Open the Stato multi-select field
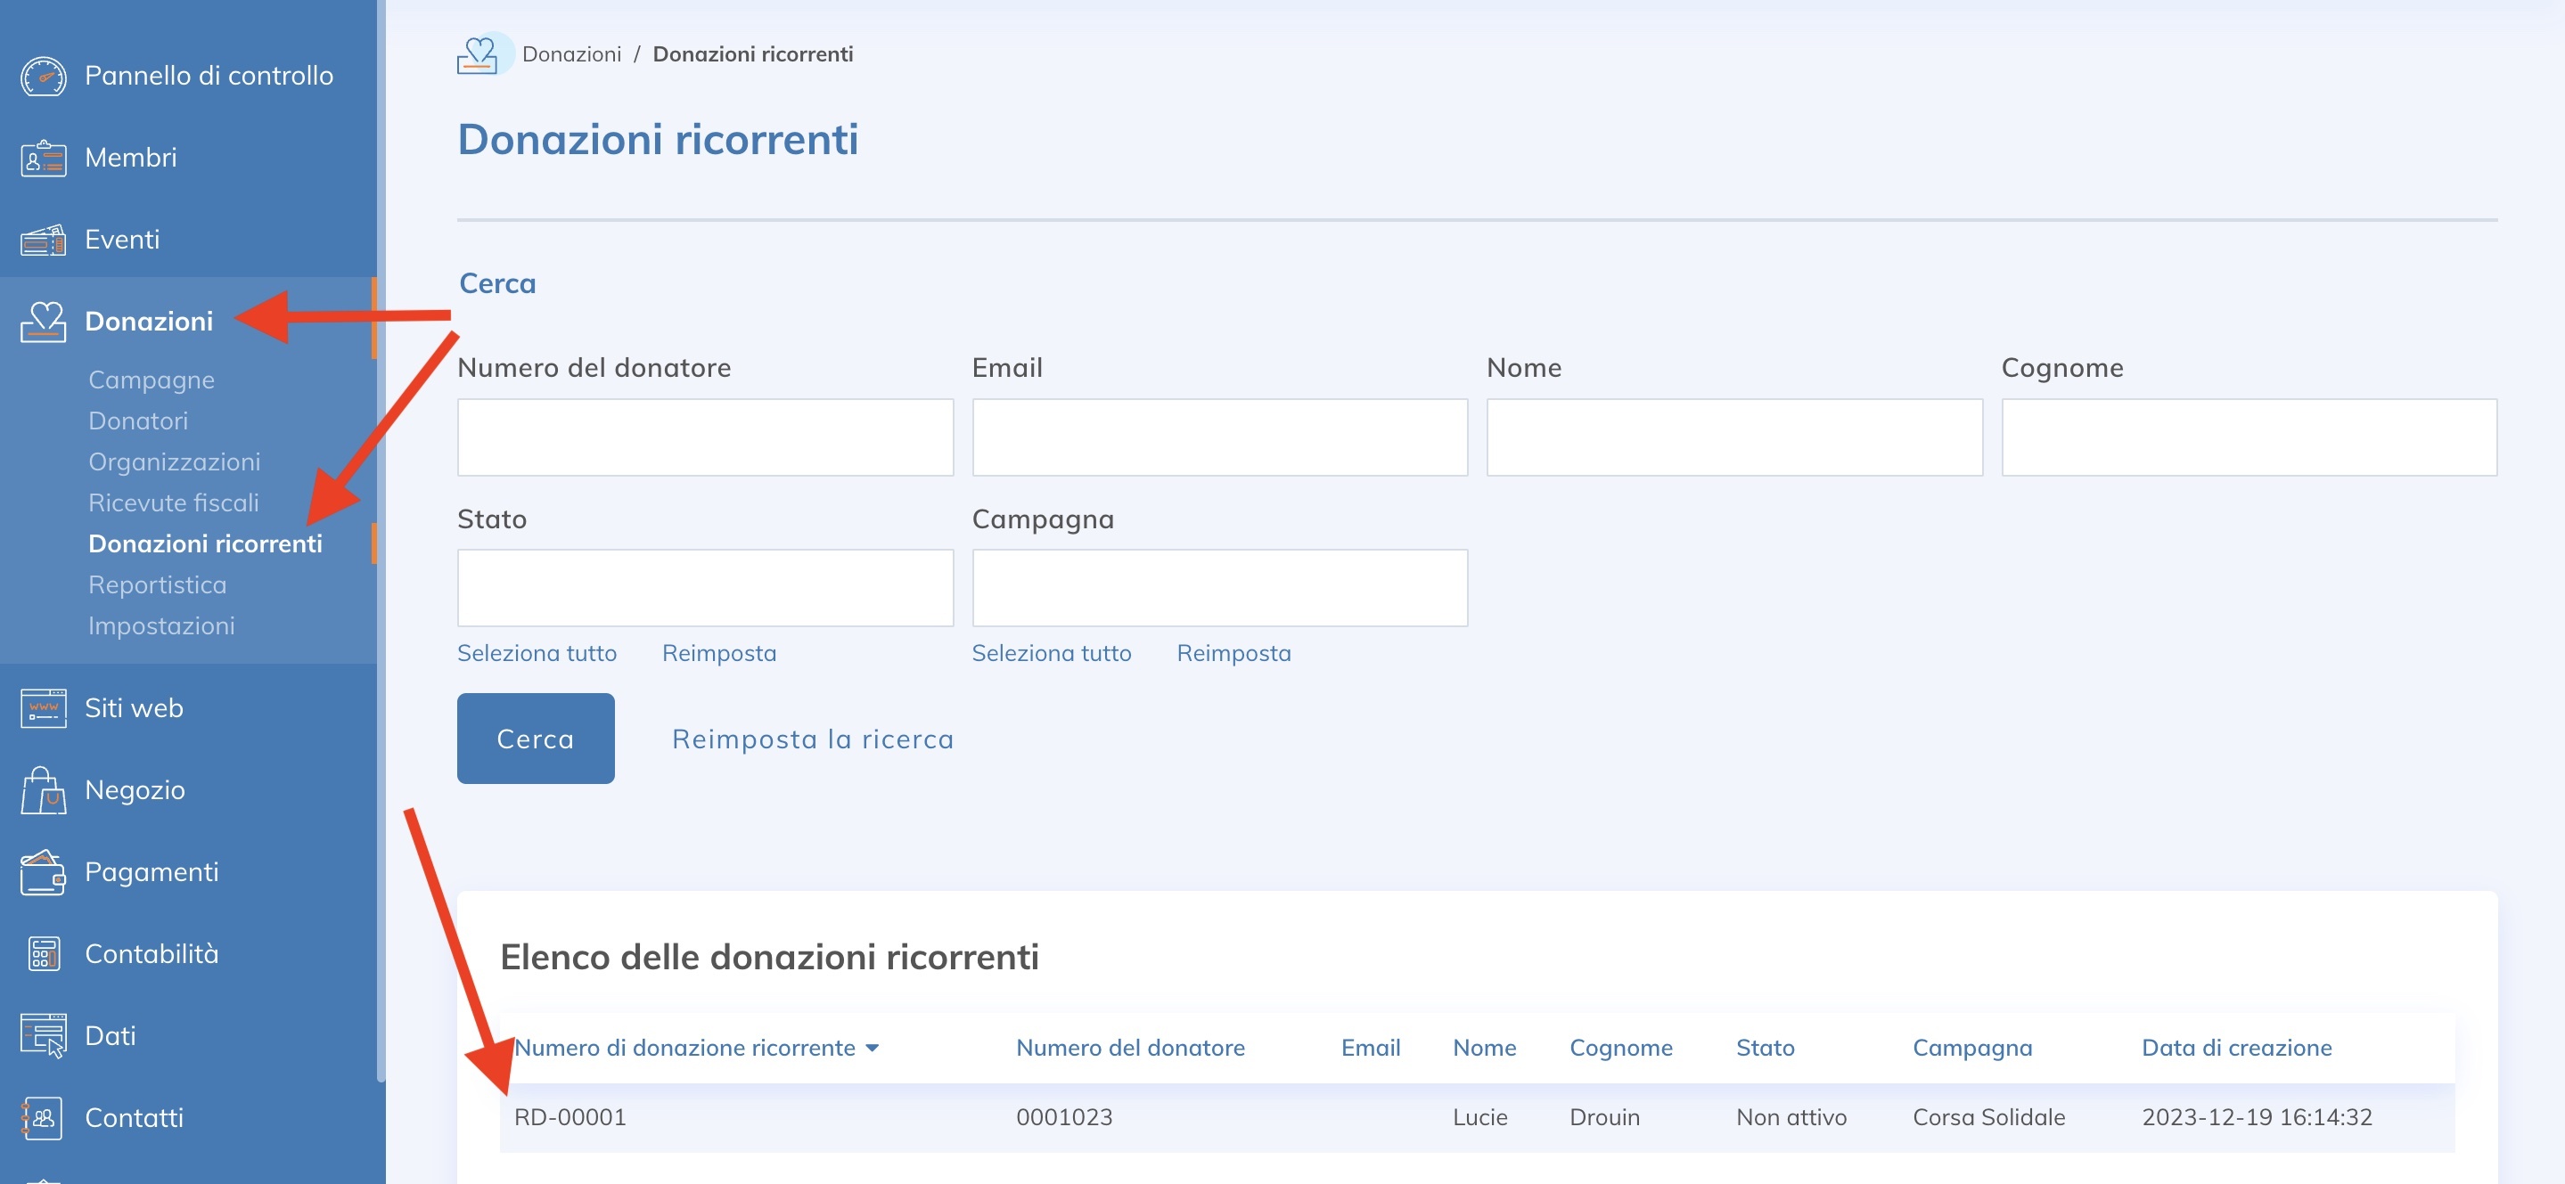 (x=704, y=588)
